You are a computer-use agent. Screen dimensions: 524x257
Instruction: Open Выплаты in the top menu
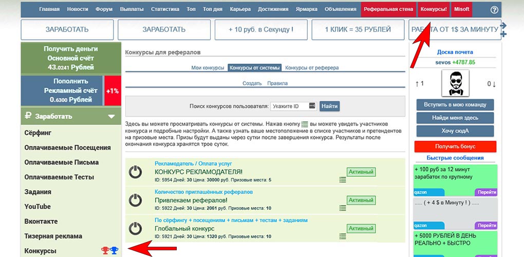[x=132, y=9]
